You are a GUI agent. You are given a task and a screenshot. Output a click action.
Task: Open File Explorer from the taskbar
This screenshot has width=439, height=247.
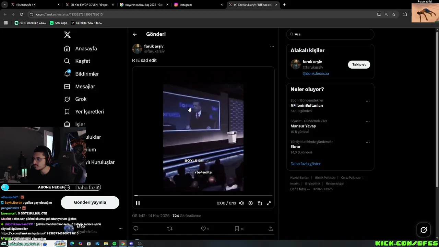(x=106, y=244)
